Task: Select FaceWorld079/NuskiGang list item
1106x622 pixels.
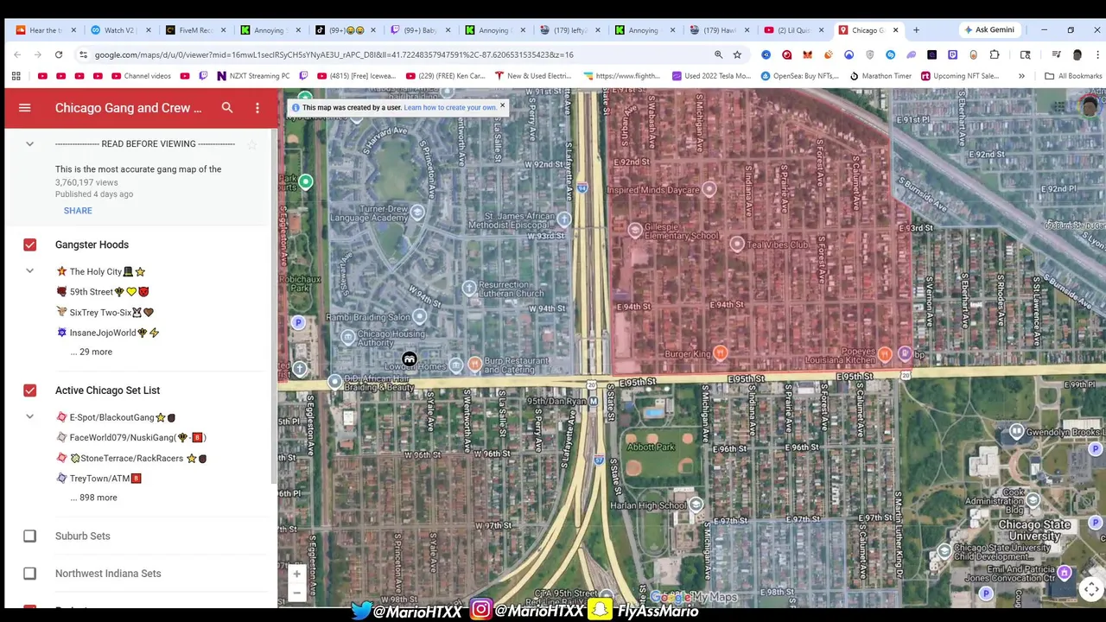Action: 131,438
